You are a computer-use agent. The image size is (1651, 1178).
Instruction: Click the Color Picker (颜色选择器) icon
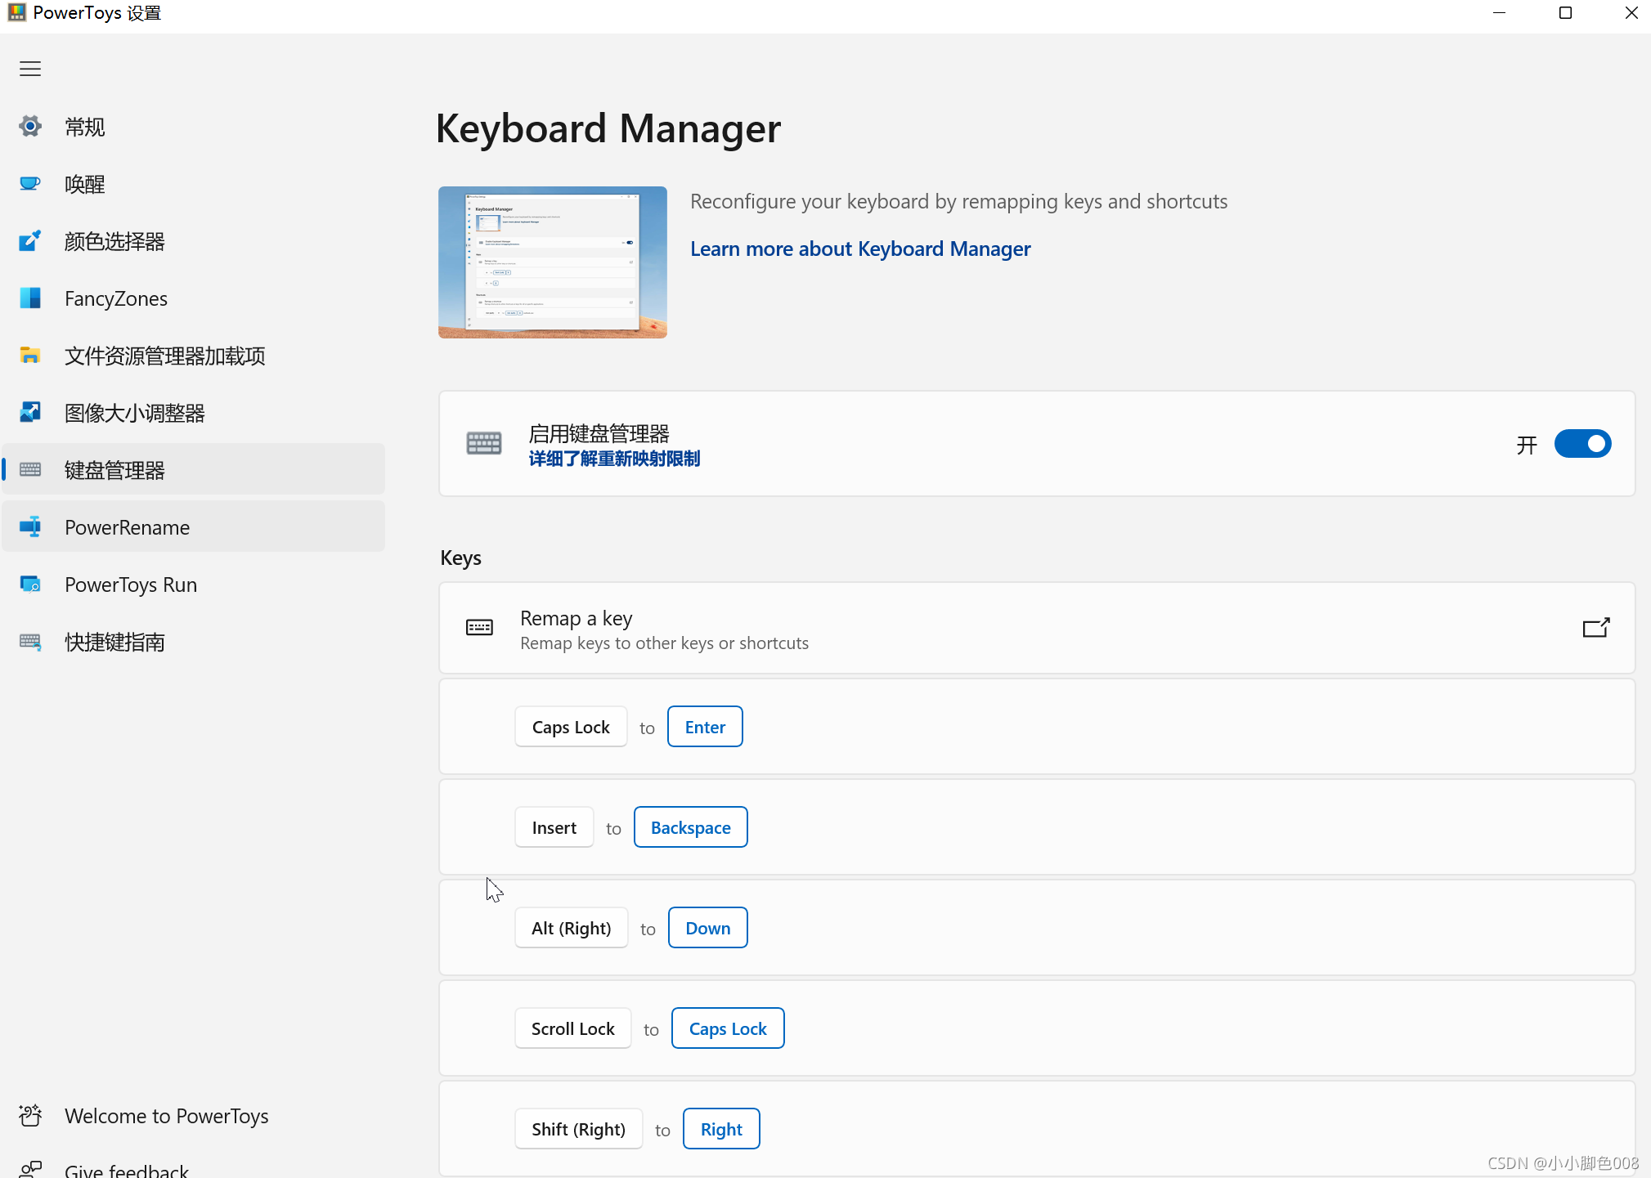[x=30, y=240]
